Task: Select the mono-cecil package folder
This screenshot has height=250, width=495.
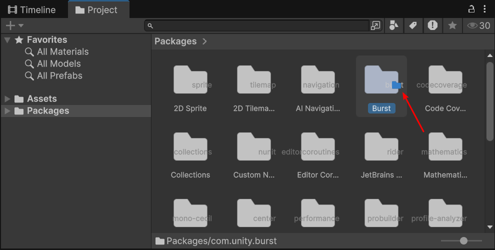Action: click(190, 213)
